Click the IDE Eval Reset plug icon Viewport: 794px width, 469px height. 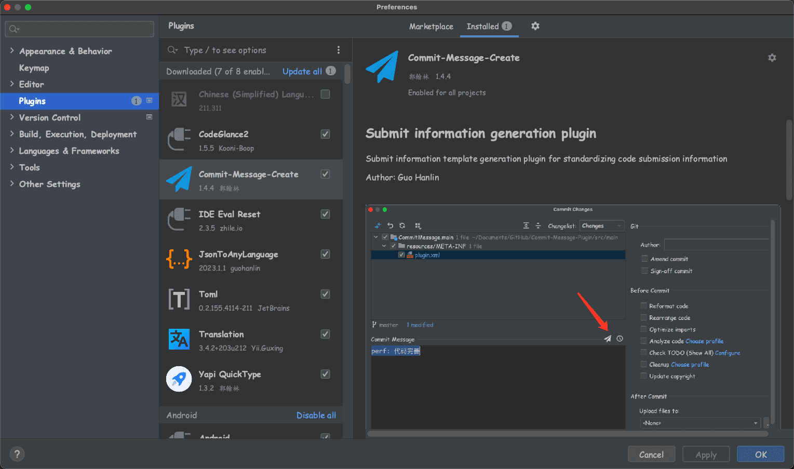tap(179, 219)
